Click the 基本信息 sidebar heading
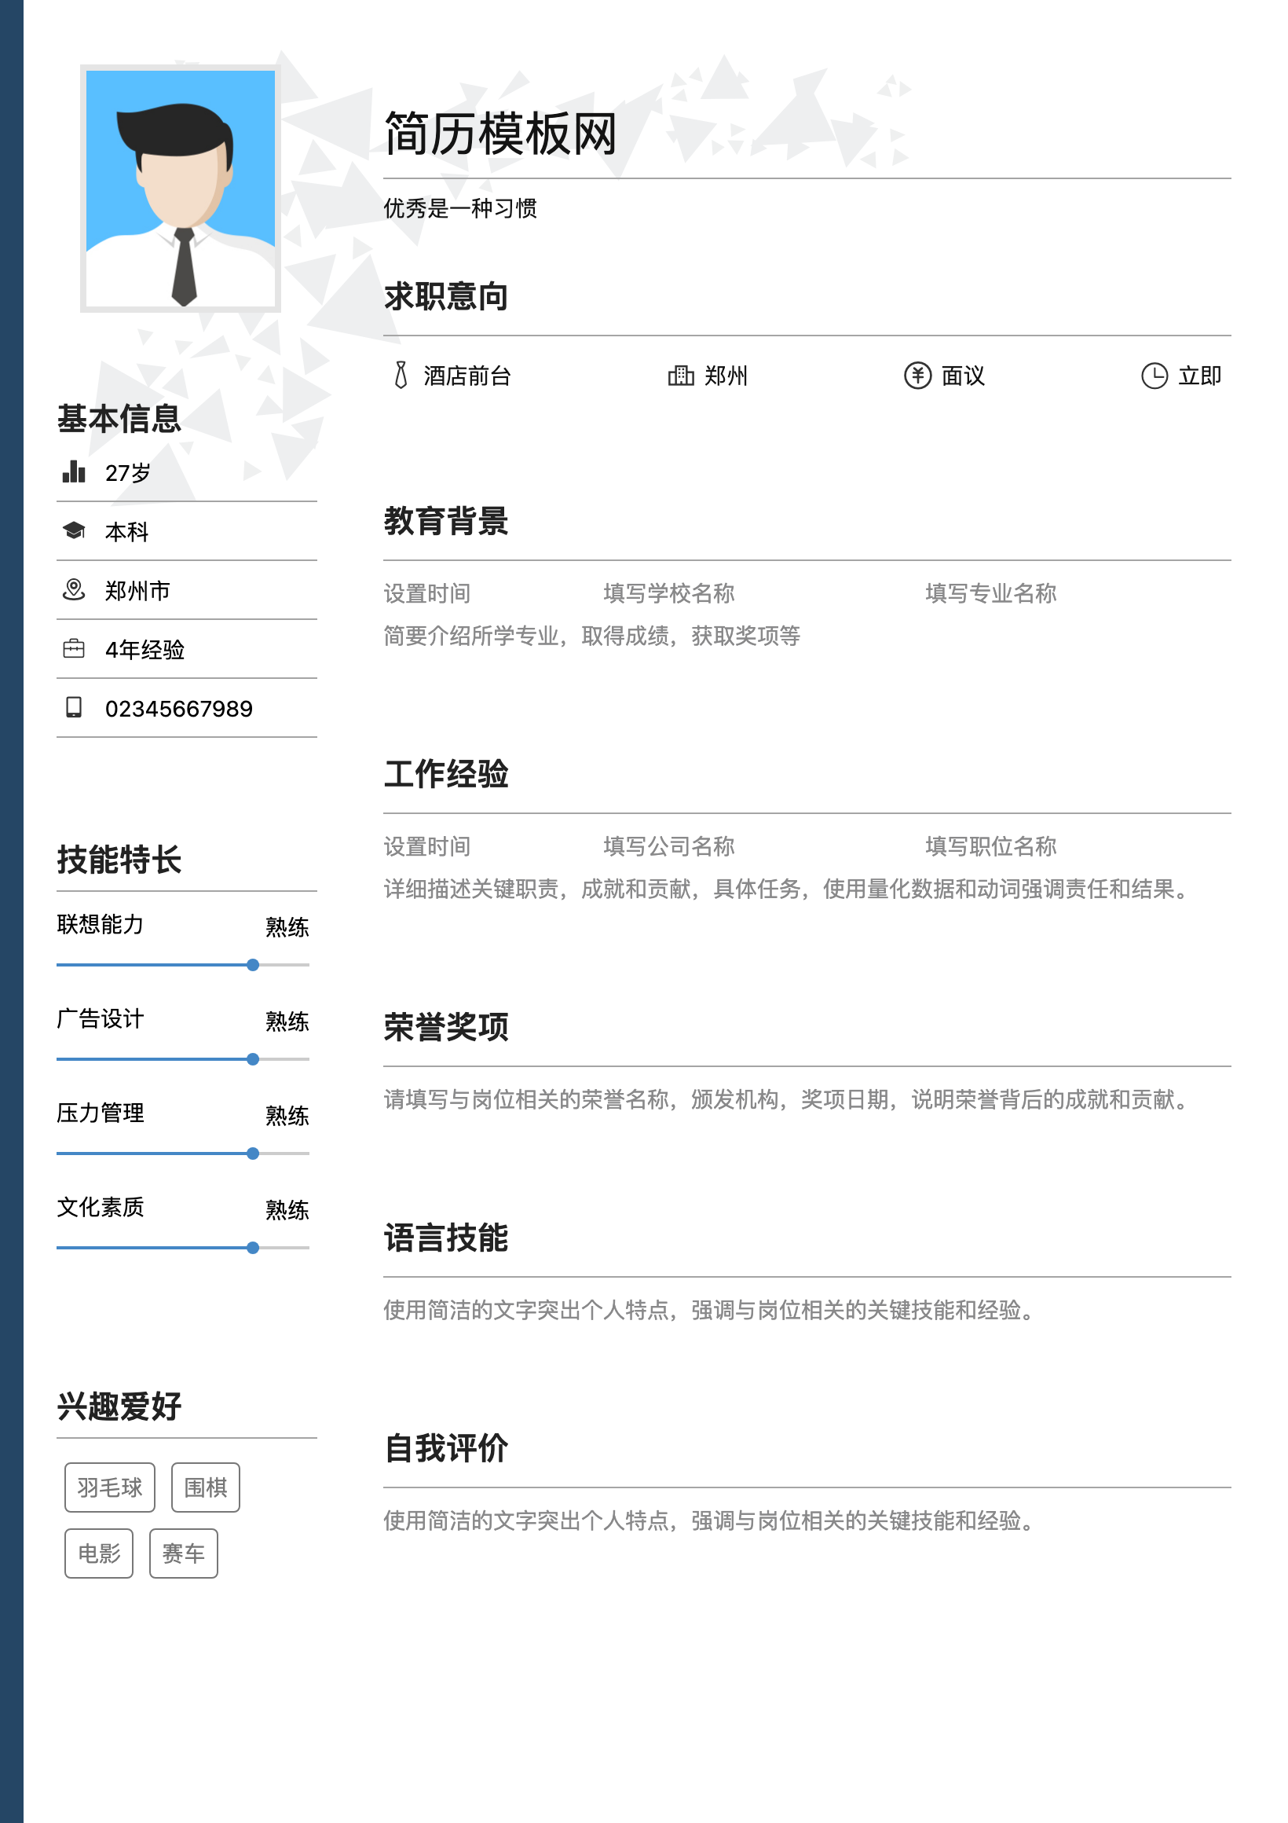The height and width of the screenshot is (1823, 1288). (x=119, y=419)
